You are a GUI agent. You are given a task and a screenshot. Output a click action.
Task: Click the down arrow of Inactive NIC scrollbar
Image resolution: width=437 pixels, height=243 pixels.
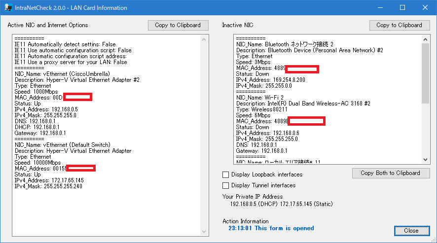point(425,160)
